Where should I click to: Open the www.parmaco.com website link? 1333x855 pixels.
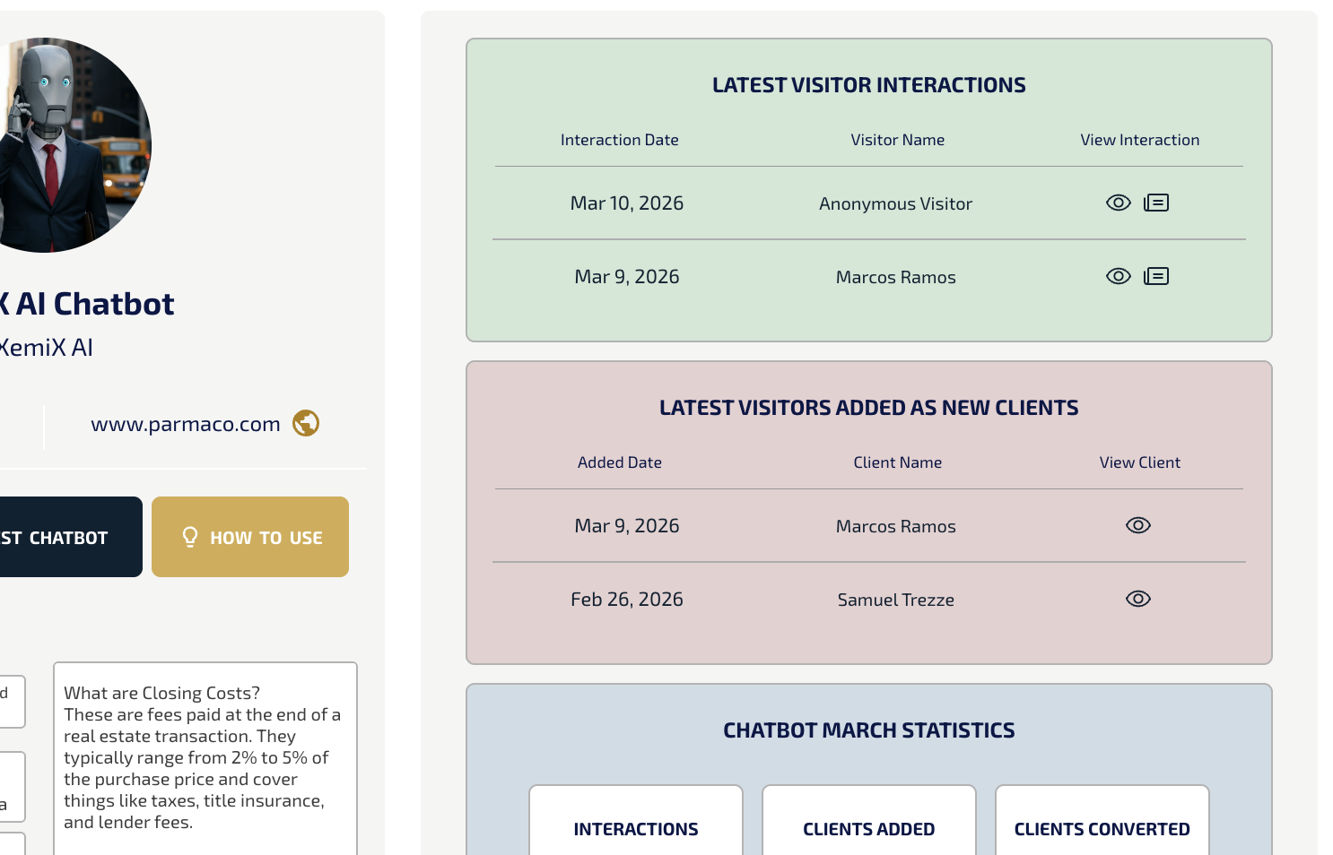186,424
